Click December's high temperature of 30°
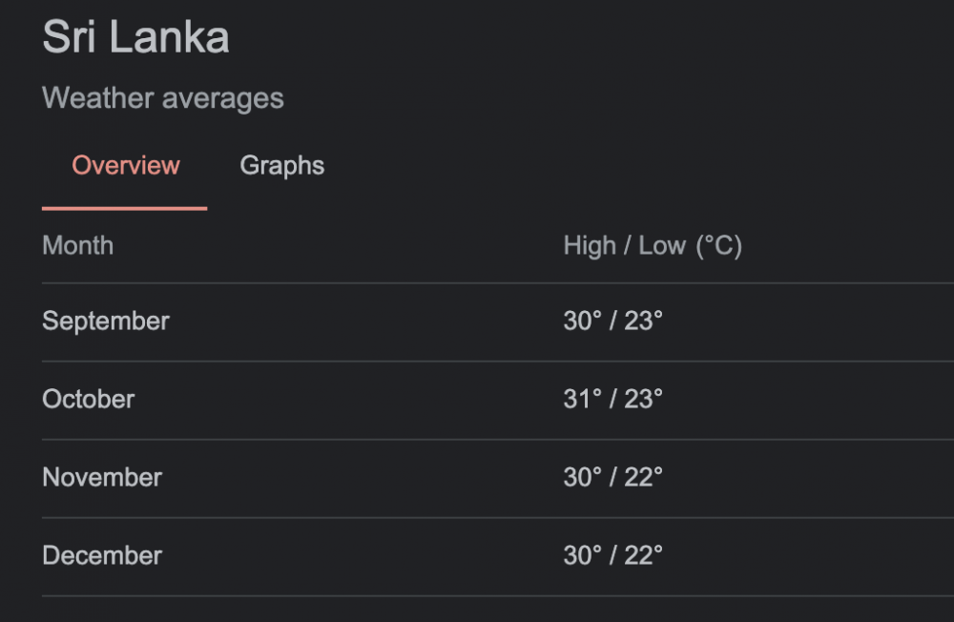 [x=583, y=556]
